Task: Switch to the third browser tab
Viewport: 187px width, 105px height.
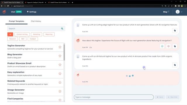Action: [x=59, y=2]
